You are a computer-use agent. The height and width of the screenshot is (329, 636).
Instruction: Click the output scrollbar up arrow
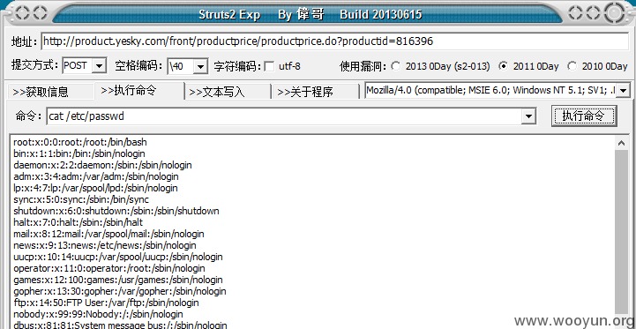coord(621,143)
